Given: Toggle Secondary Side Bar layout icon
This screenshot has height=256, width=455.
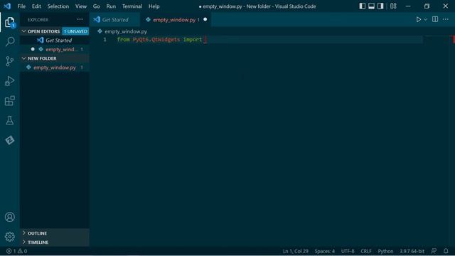Looking at the screenshot, I should [x=380, y=6].
